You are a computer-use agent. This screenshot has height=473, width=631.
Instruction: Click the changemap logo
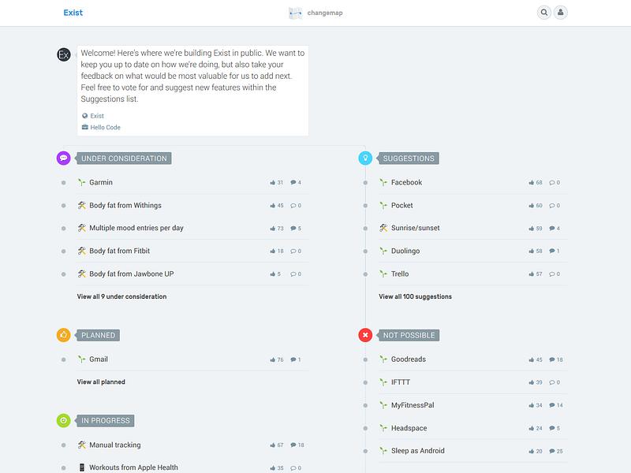coord(315,13)
